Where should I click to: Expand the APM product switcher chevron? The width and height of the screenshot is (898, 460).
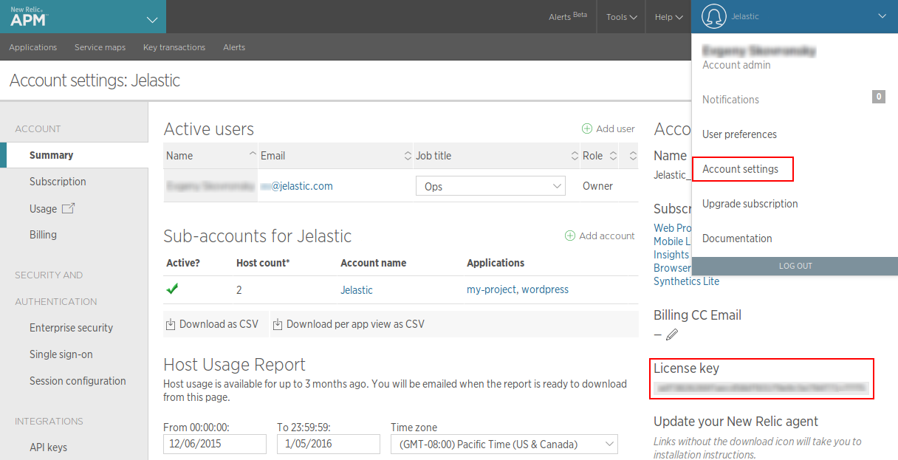[x=152, y=18]
